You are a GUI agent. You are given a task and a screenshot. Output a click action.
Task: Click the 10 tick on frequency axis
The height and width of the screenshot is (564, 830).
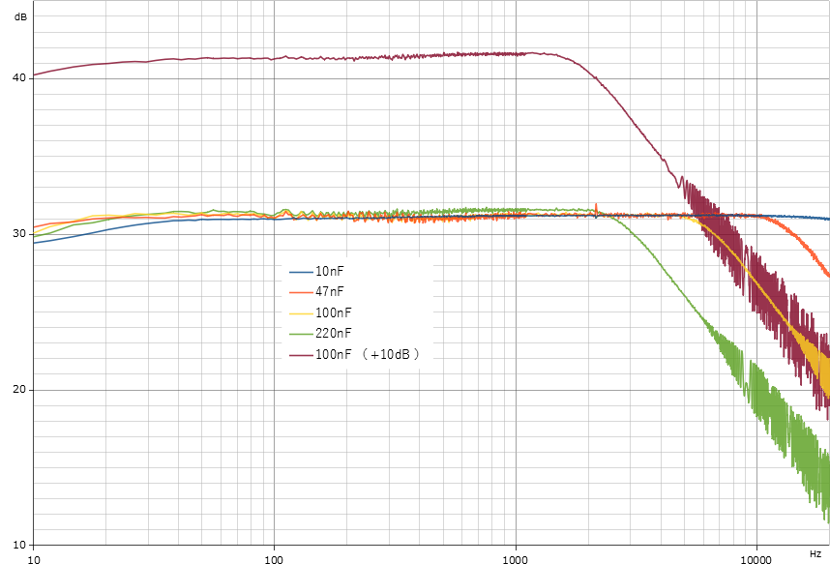point(34,559)
